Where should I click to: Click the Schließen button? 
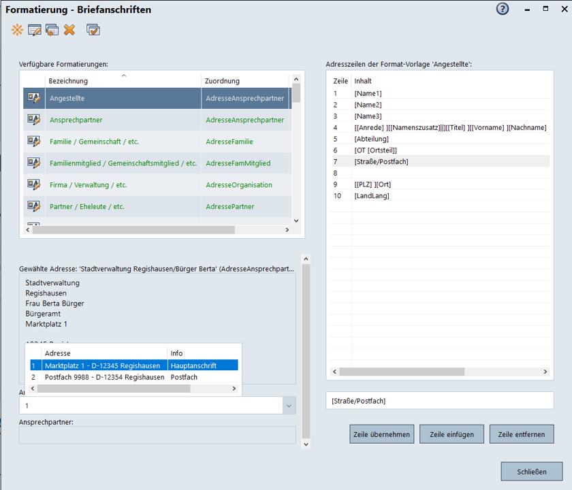pos(531,472)
